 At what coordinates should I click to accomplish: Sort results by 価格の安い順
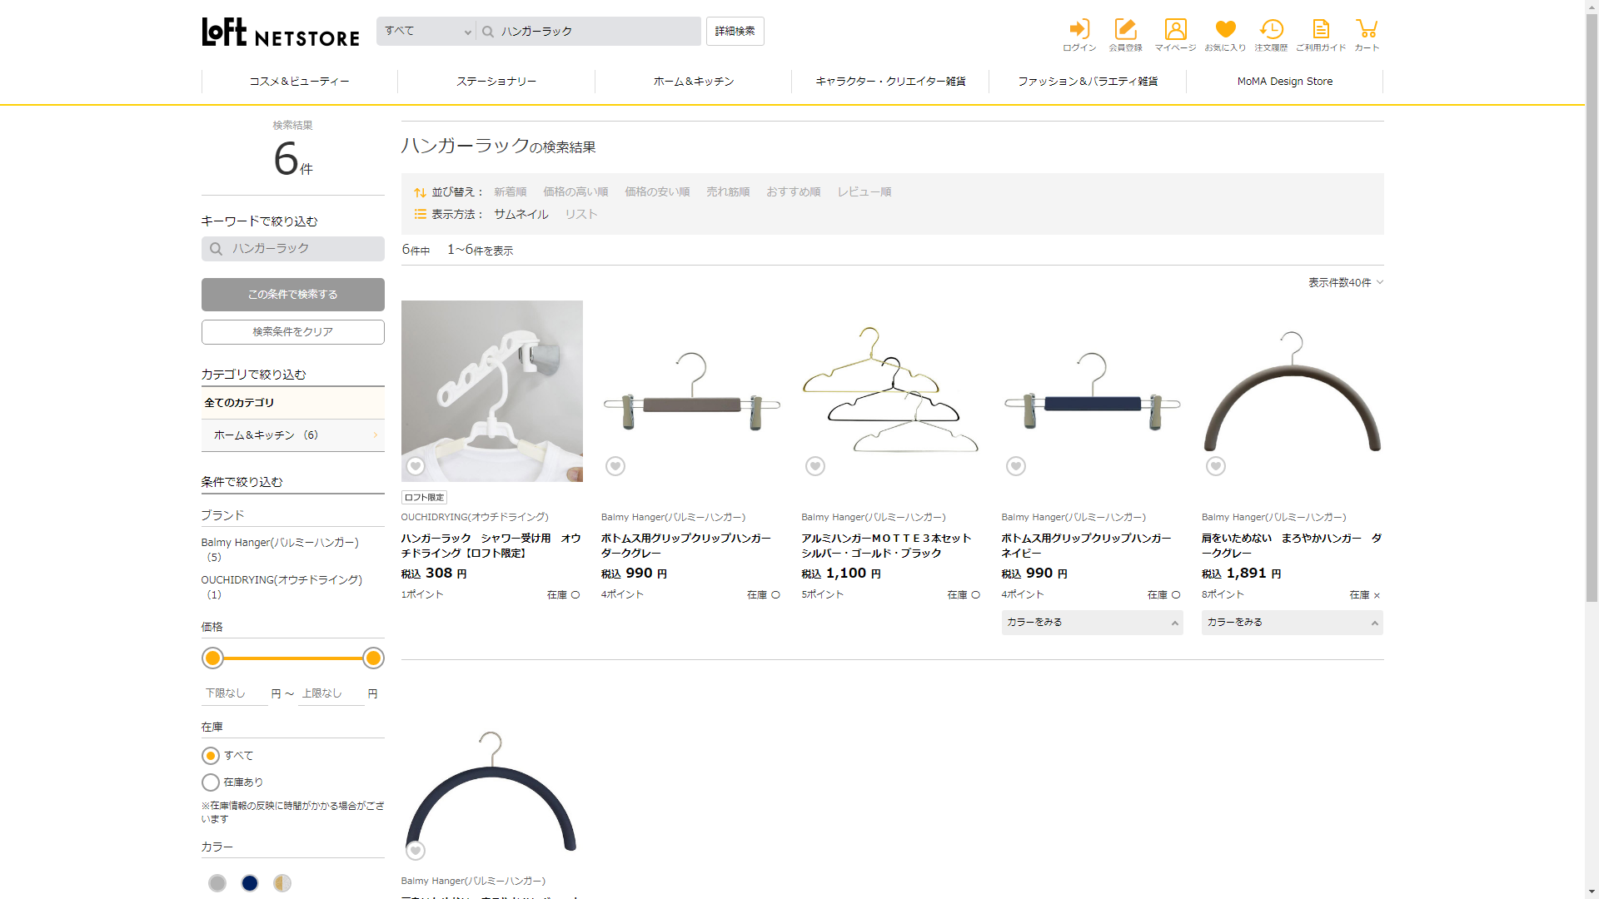pos(657,192)
